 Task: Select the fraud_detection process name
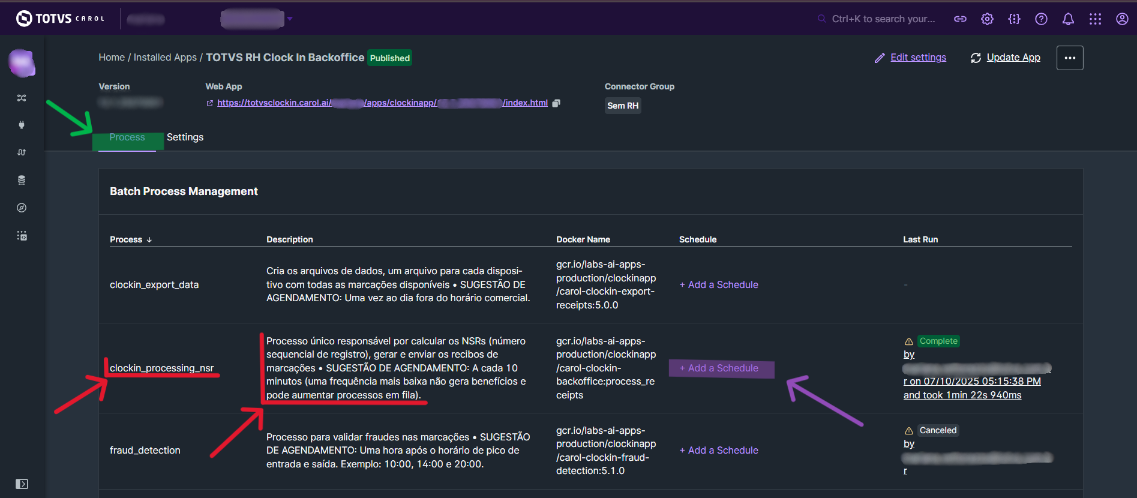pos(145,451)
